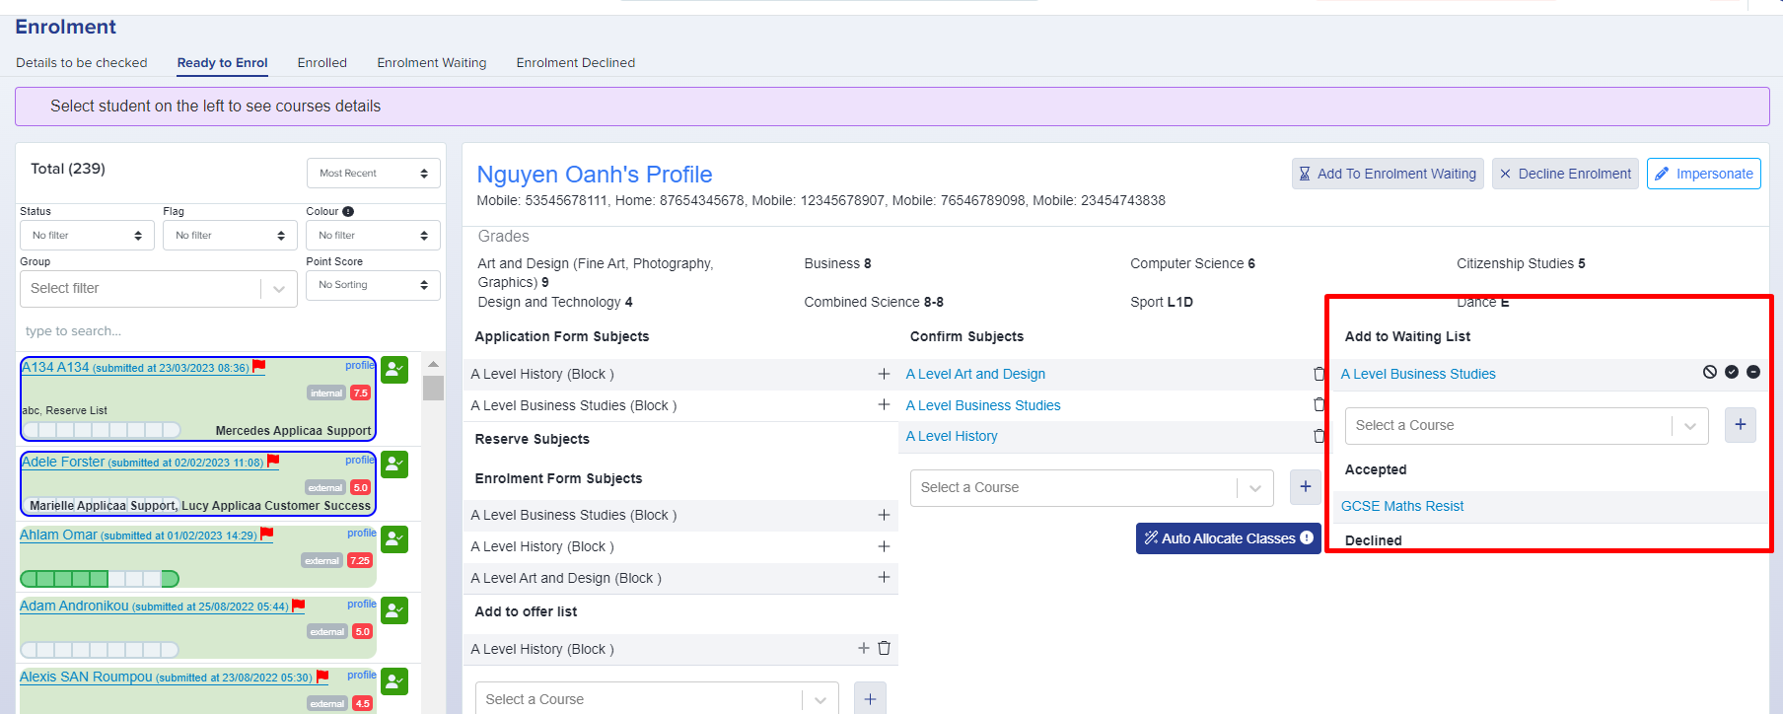1783x714 pixels.
Task: Open Adam Andronikou's student name link
Action: pyautogui.click(x=74, y=606)
